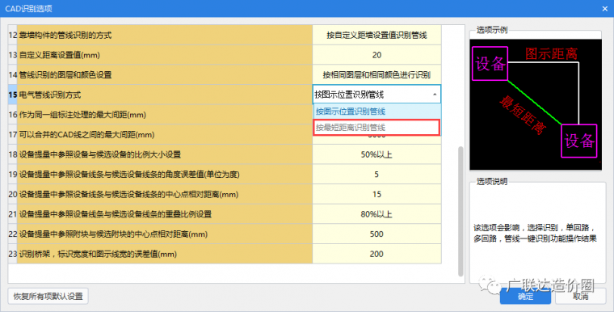The height and width of the screenshot is (312, 614).
Task: Cancel with the 取消 button
Action: click(580, 297)
